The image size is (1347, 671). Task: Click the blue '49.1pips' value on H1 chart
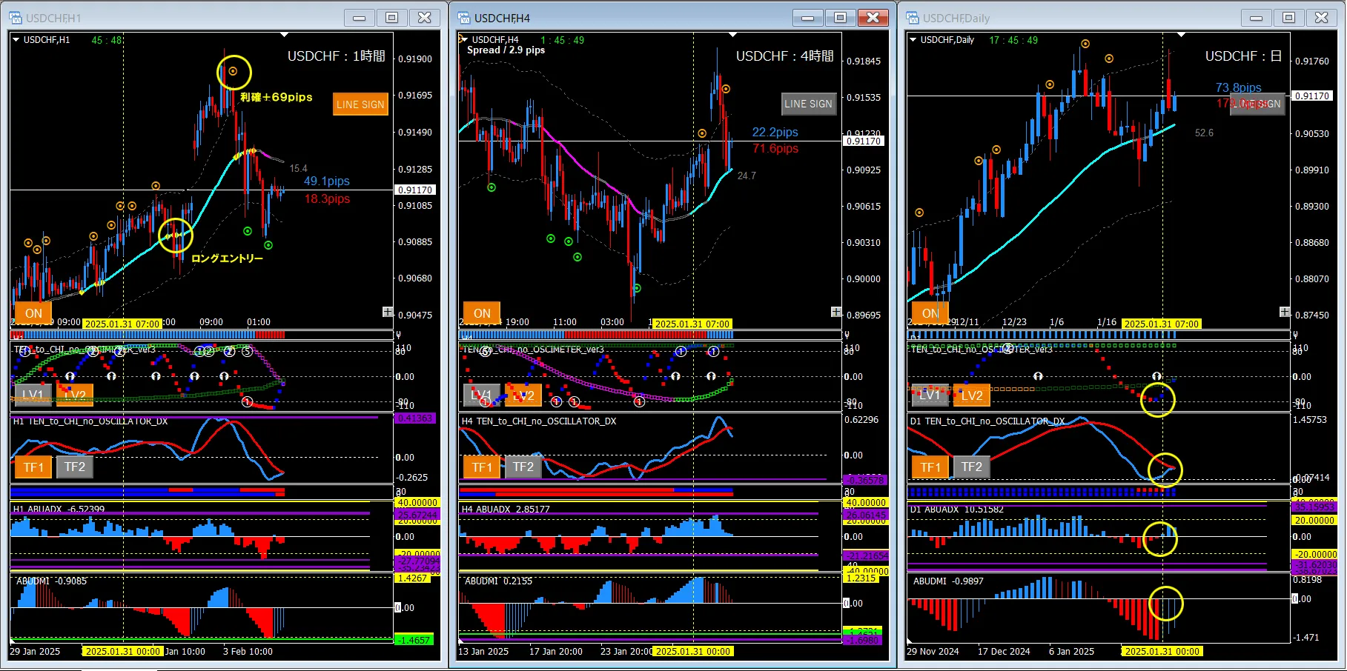[x=327, y=181]
